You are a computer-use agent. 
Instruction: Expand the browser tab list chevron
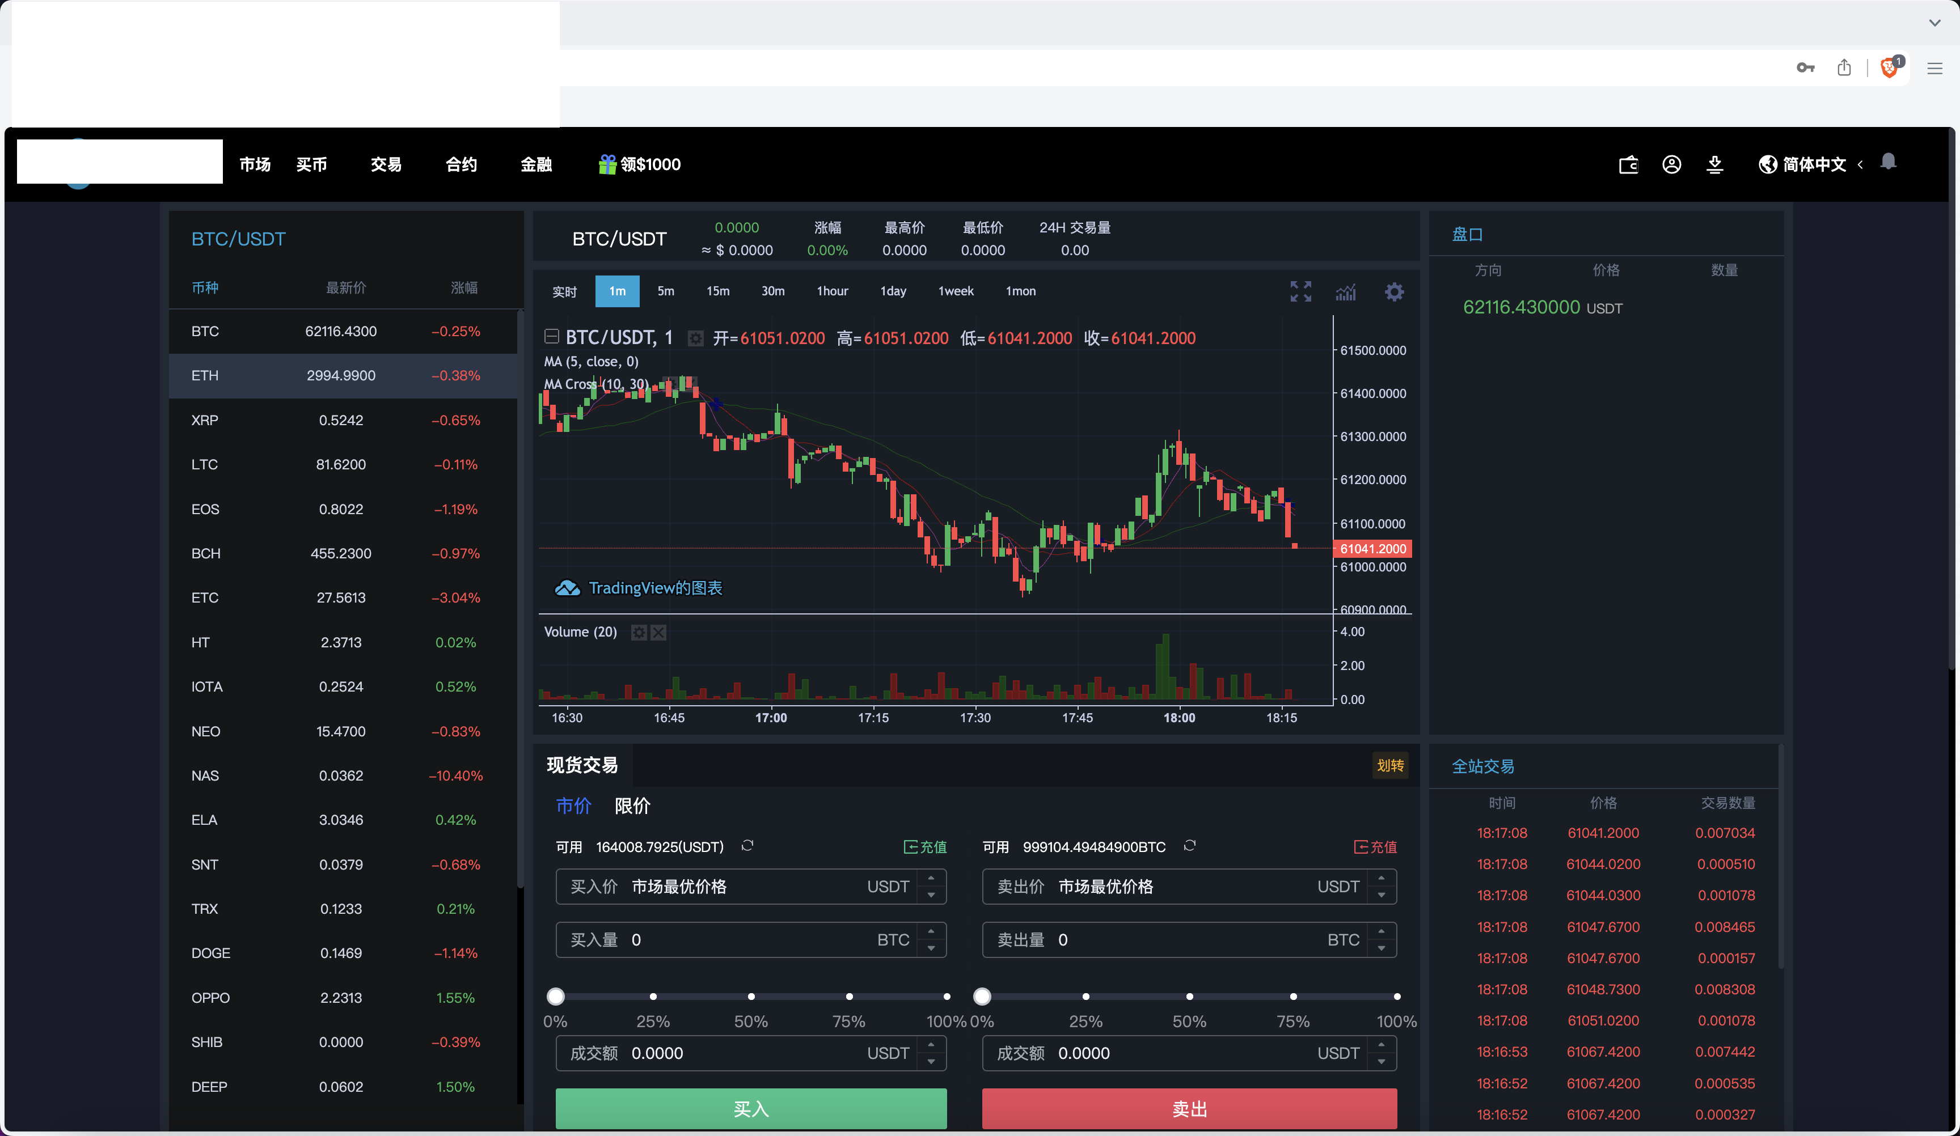(x=1934, y=23)
